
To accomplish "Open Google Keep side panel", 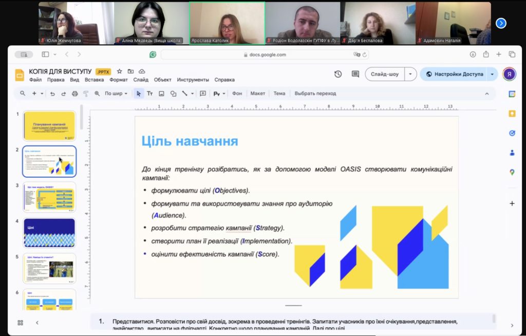I will tap(512, 114).
